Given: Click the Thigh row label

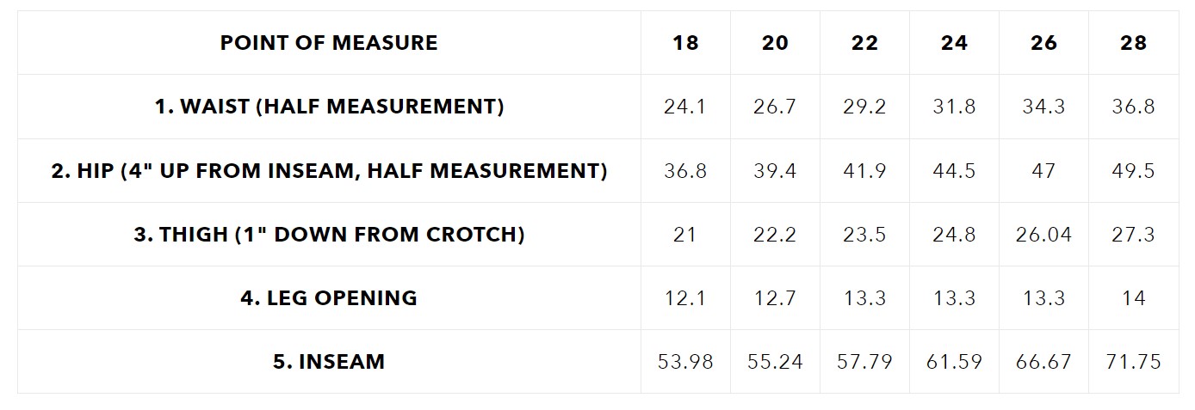Looking at the screenshot, I should (x=329, y=234).
